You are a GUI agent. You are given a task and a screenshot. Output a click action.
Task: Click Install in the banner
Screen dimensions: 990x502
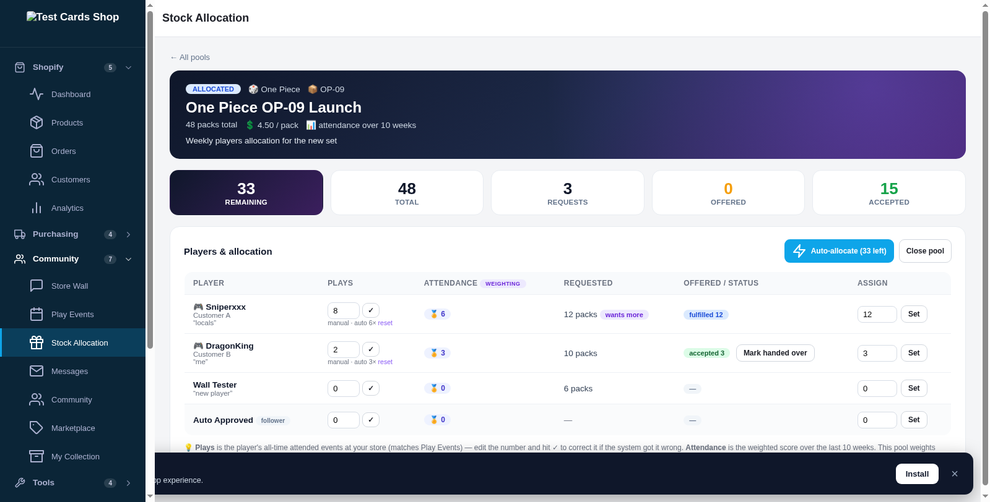pos(917,474)
